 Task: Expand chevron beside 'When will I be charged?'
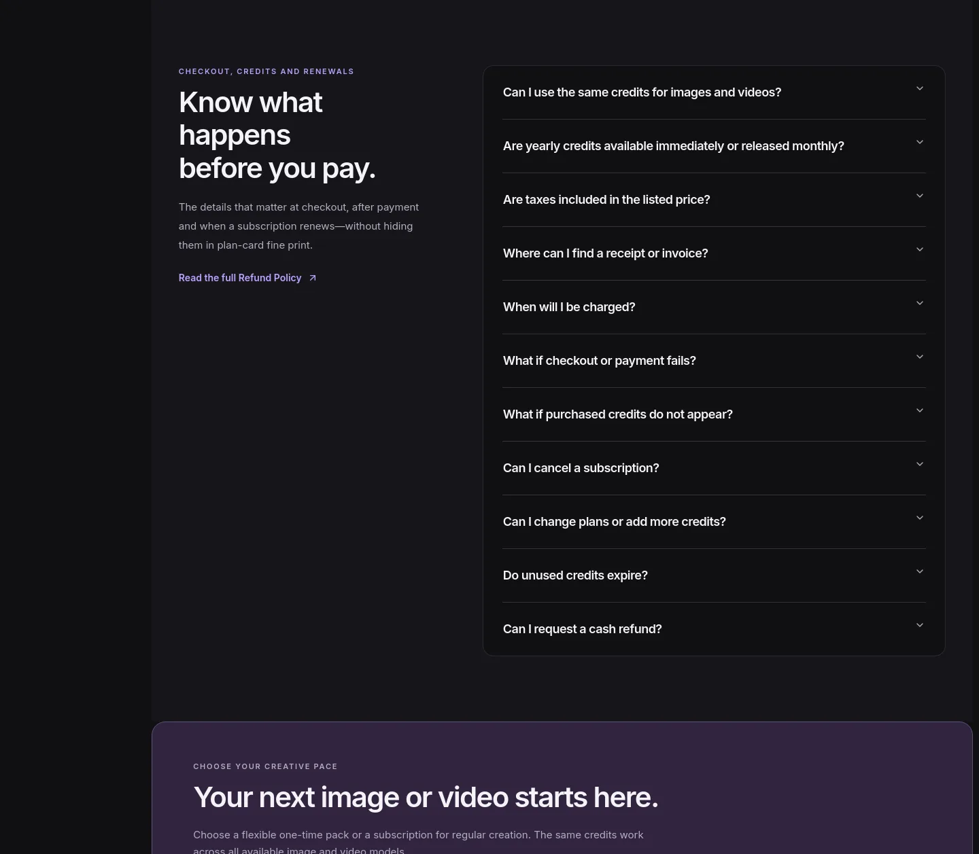[919, 303]
